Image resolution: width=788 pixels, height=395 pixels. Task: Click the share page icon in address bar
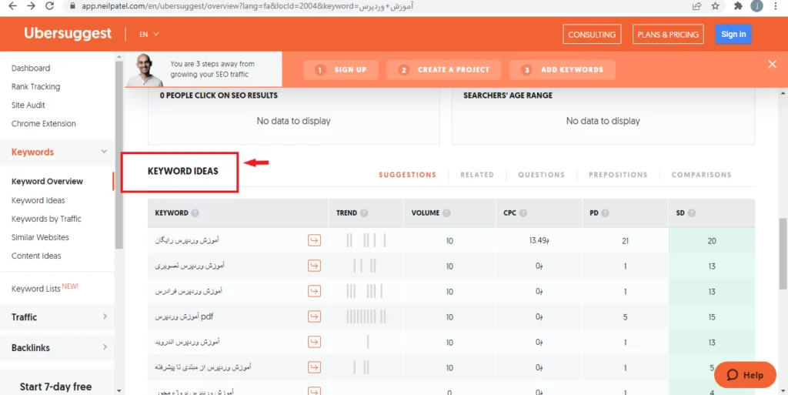click(x=696, y=6)
